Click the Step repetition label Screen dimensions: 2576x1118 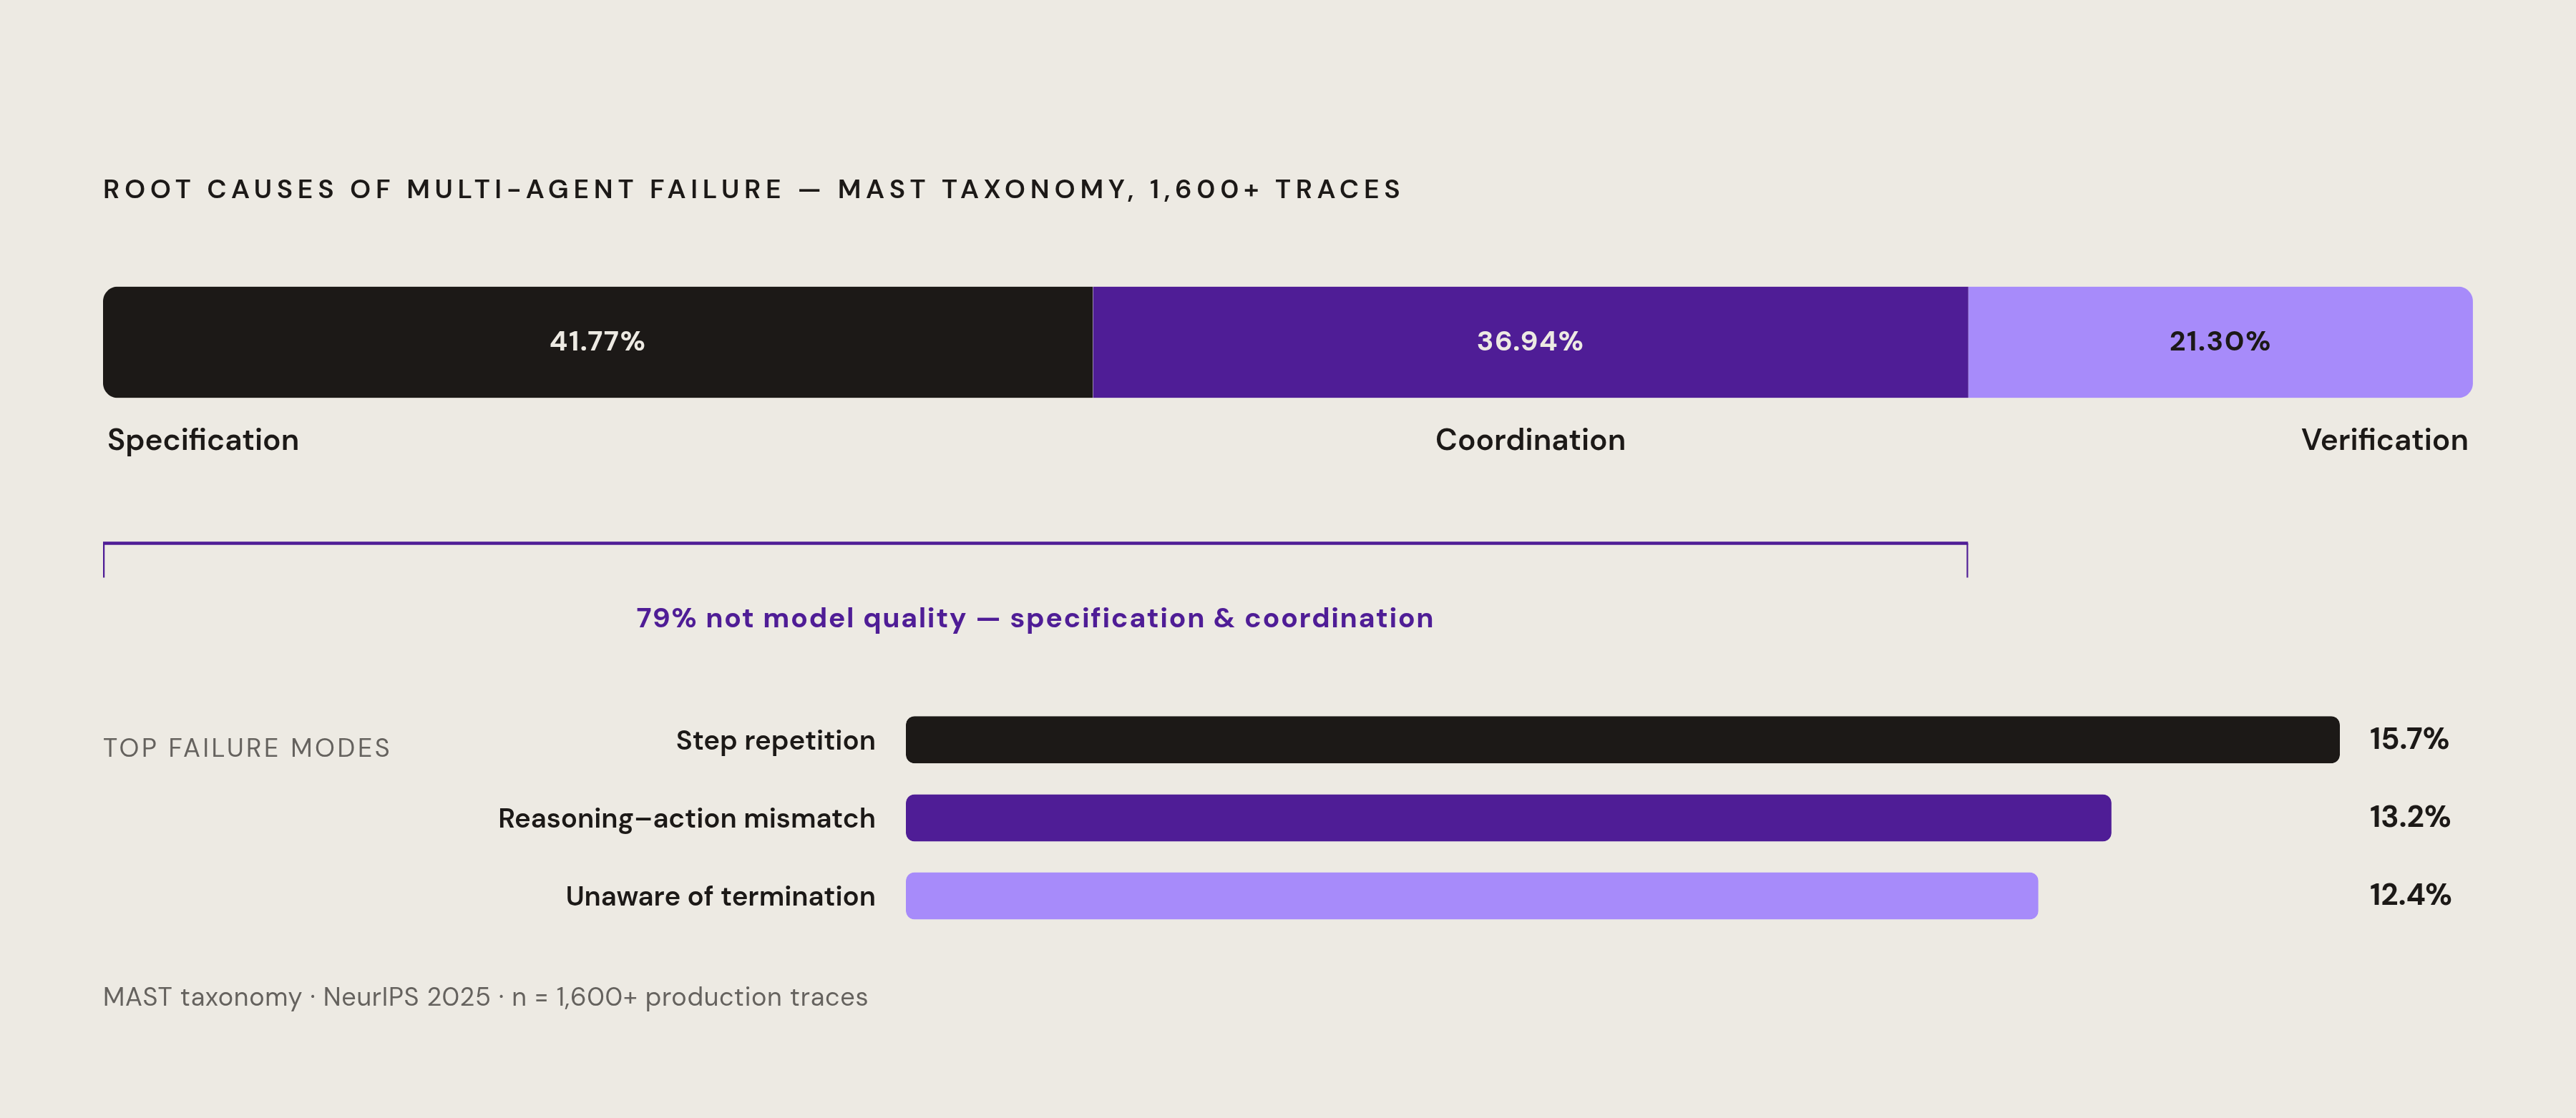(775, 741)
